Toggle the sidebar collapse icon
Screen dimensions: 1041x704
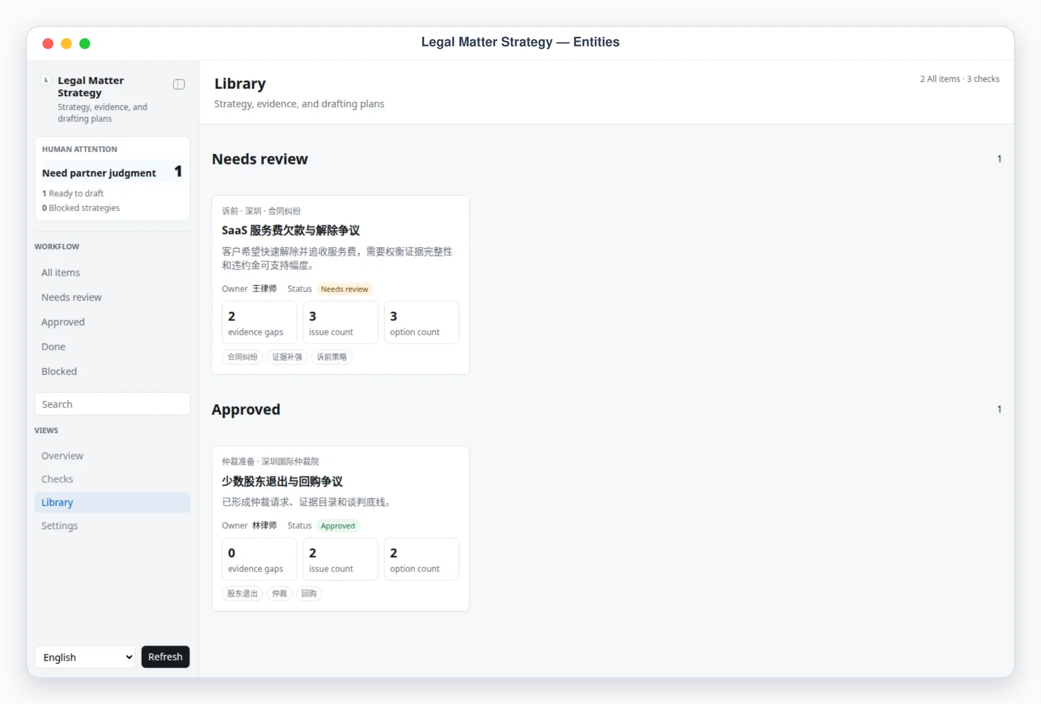[179, 84]
